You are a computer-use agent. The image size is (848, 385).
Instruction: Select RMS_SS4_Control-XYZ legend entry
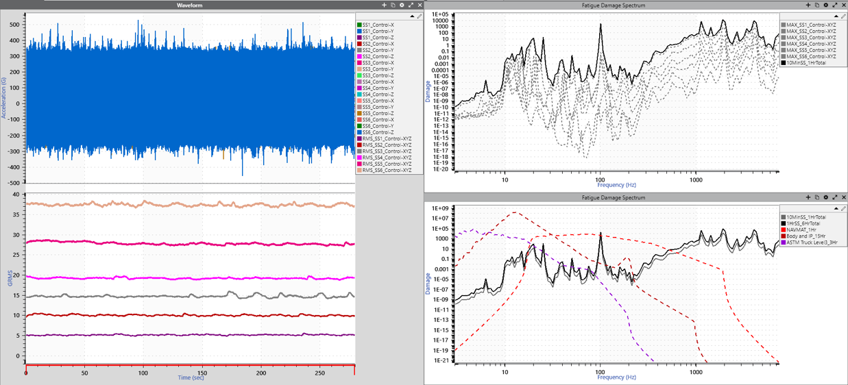click(385, 158)
